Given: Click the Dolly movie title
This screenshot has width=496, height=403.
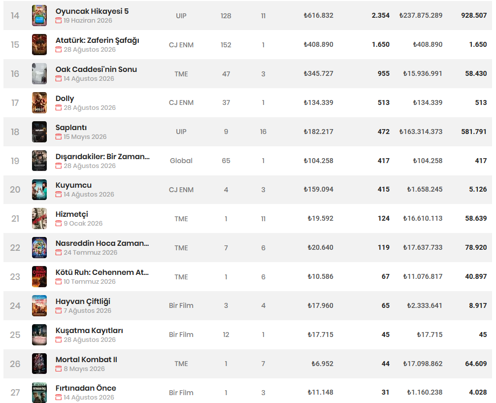Looking at the screenshot, I should [x=65, y=99].
